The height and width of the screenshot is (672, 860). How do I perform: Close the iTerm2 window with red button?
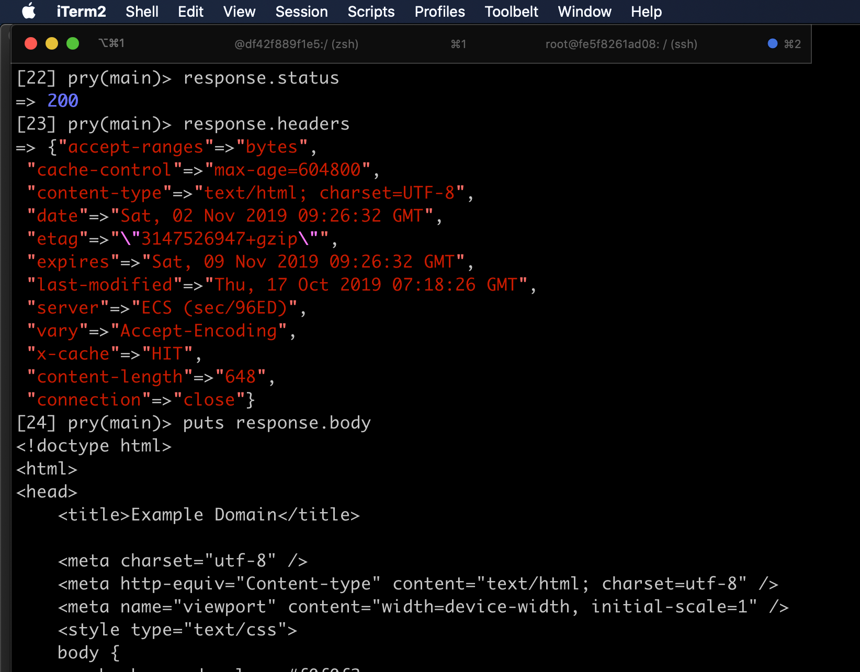(31, 43)
